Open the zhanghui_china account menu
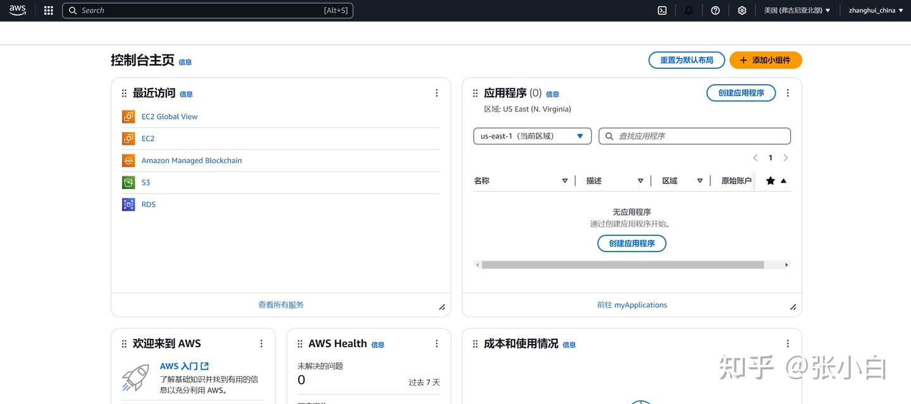The height and width of the screenshot is (404, 911). click(876, 10)
